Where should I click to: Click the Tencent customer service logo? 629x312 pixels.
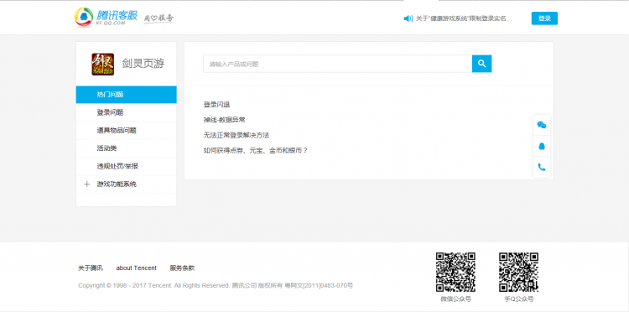[106, 18]
